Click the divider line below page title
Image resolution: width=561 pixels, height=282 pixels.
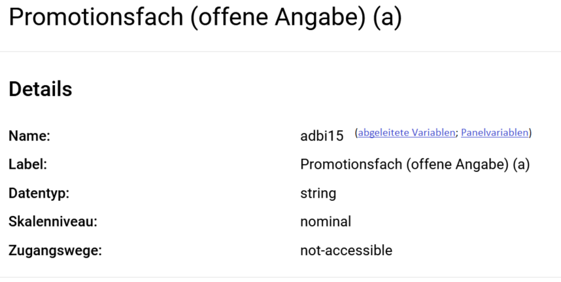280,52
